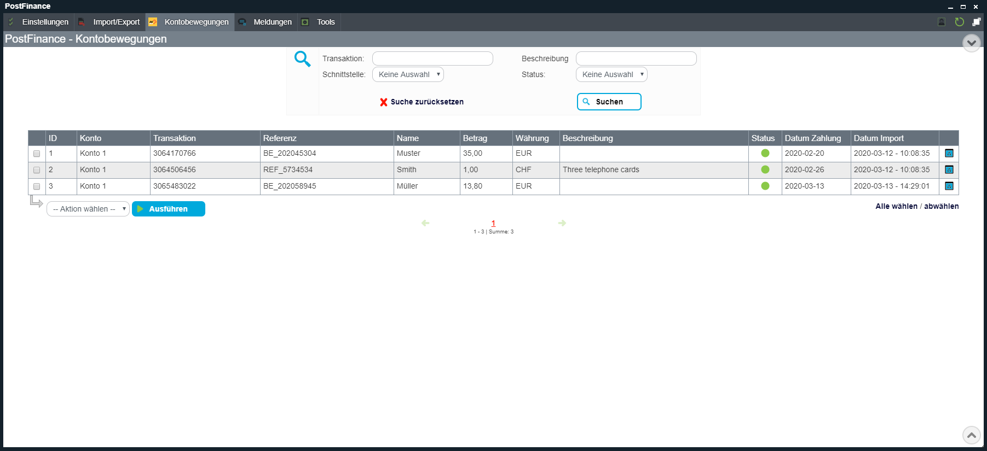Viewport: 987px width, 451px height.
Task: Click the Datum Import column header
Action: (x=895, y=138)
